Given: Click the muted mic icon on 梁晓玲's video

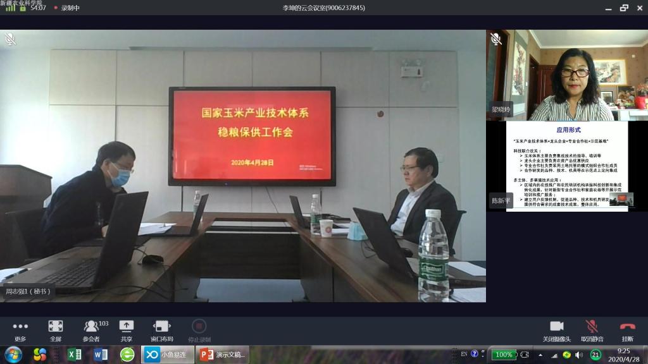Looking at the screenshot, I should (496, 39).
